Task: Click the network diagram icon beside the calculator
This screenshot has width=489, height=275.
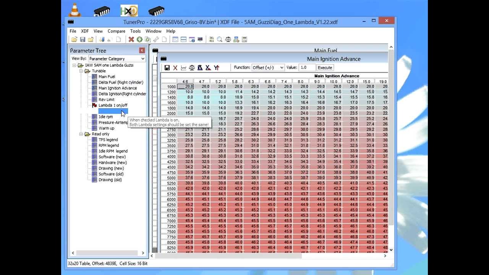Action: [x=236, y=39]
